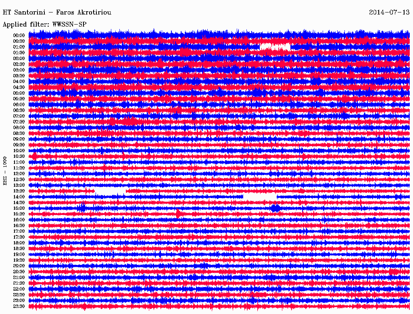Click the 16:00 time label
The width and height of the screenshot is (413, 314).
19,220
